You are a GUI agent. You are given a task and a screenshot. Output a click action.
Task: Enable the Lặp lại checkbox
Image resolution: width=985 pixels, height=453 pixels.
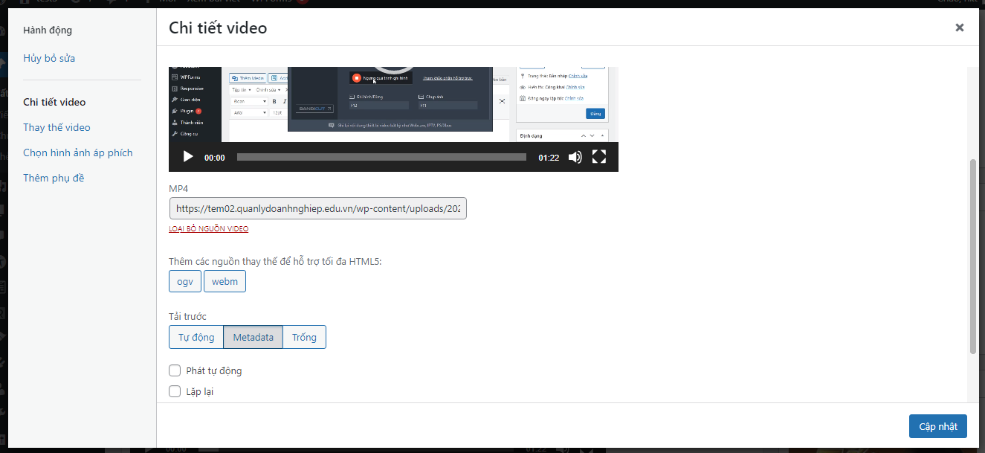coord(175,391)
